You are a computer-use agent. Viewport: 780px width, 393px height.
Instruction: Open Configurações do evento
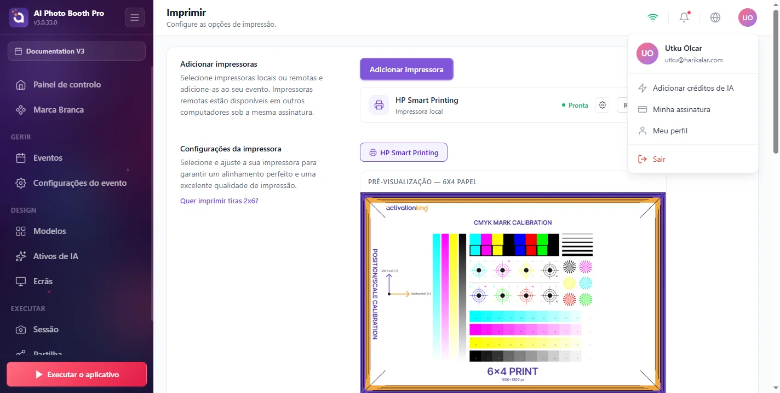coord(77,183)
